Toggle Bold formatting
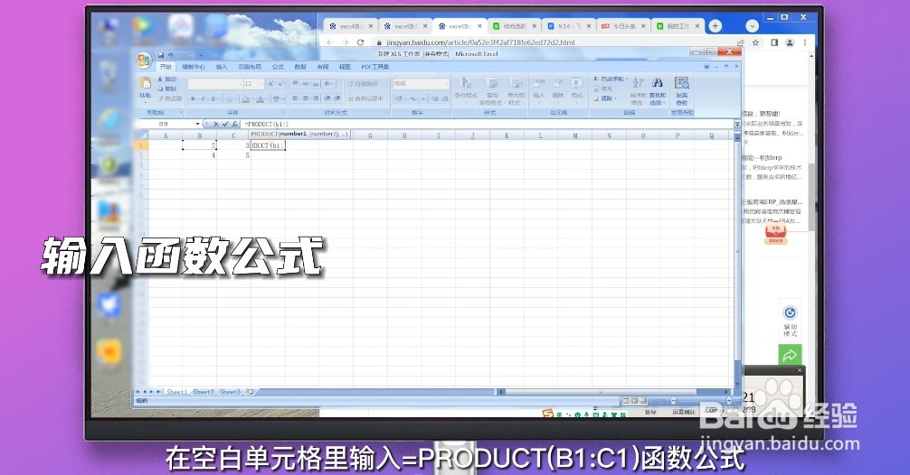Screen dimensions: 910x475 pyautogui.click(x=194, y=99)
